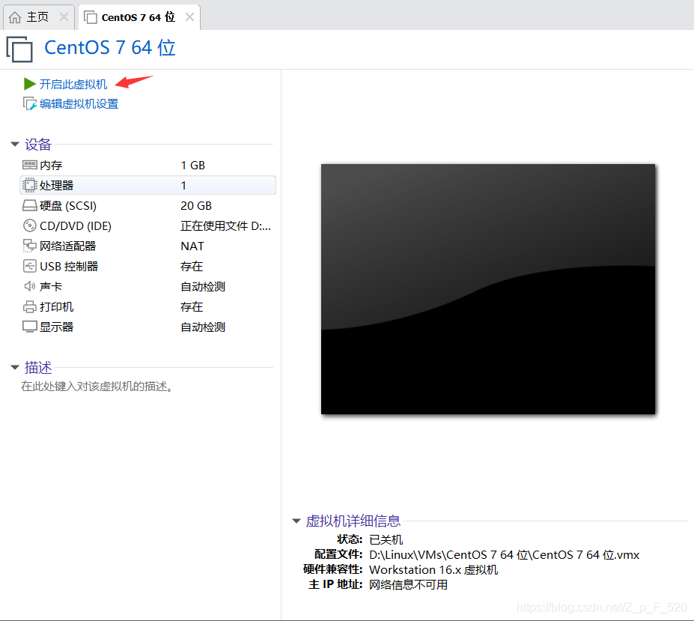
Task: Select the CD/DVD (IDE) label
Action: tap(76, 226)
